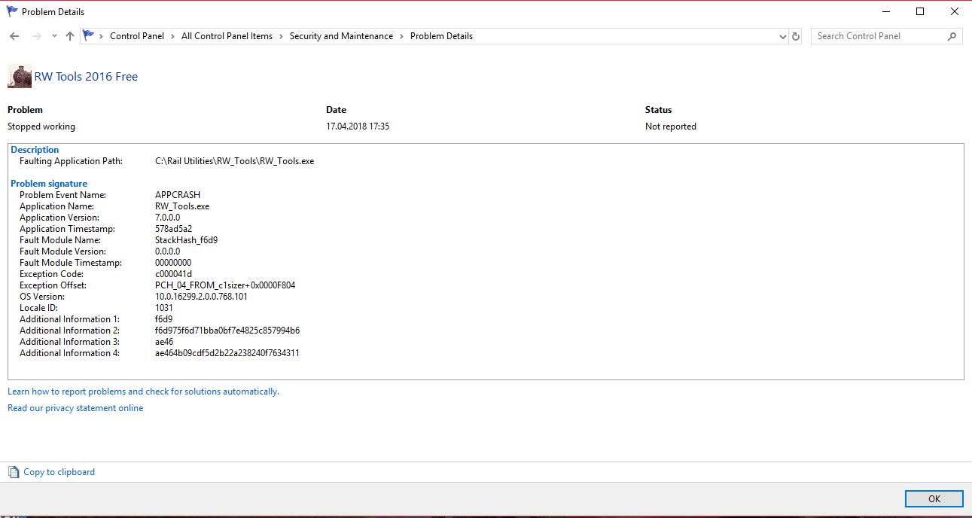Go back with the Back arrow
The width and height of the screenshot is (972, 518).
click(15, 36)
